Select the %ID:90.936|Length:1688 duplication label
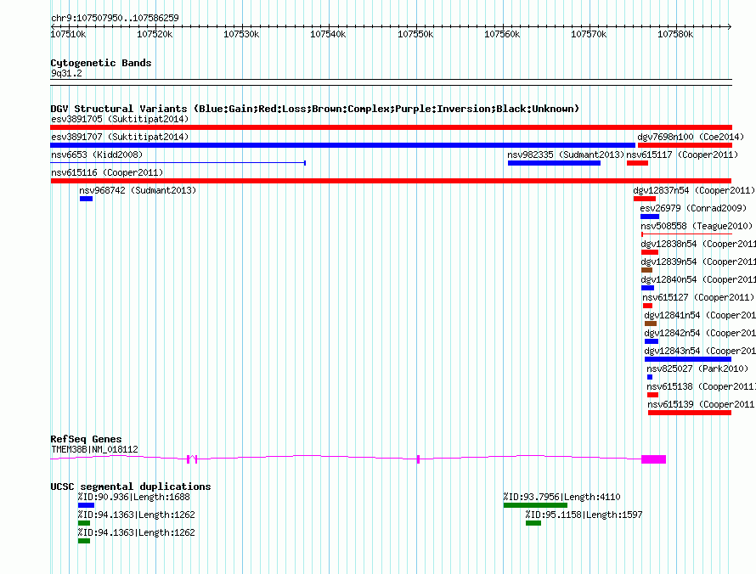756x574 pixels. [133, 497]
